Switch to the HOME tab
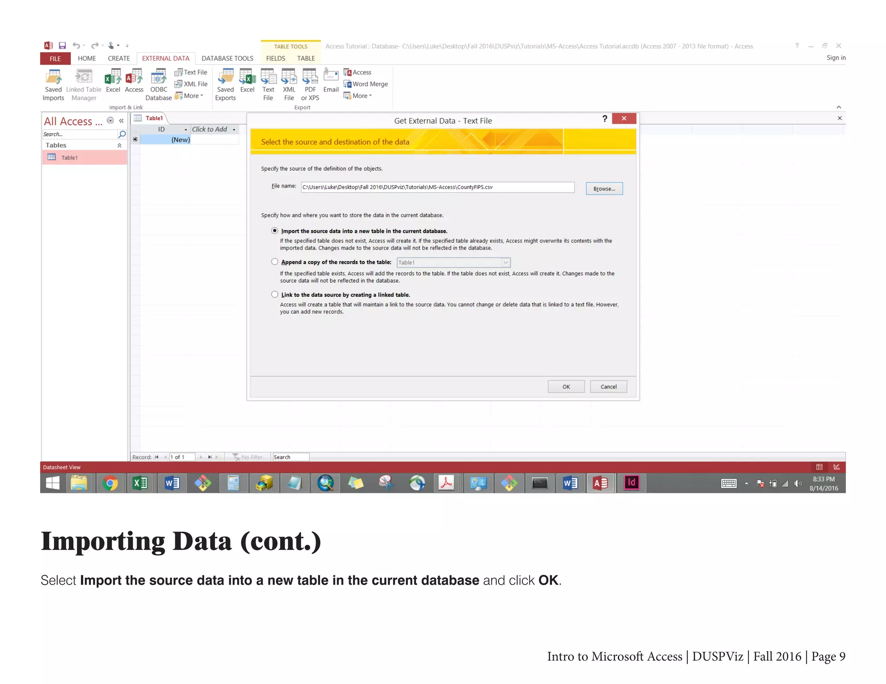The height and width of the screenshot is (684, 886). click(87, 58)
